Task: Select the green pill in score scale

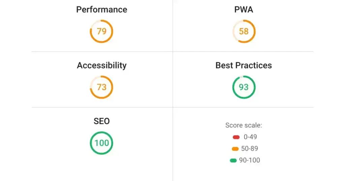Action: 233,160
